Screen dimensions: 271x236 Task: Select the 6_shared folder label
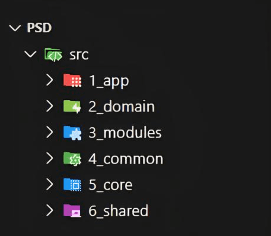click(x=118, y=211)
